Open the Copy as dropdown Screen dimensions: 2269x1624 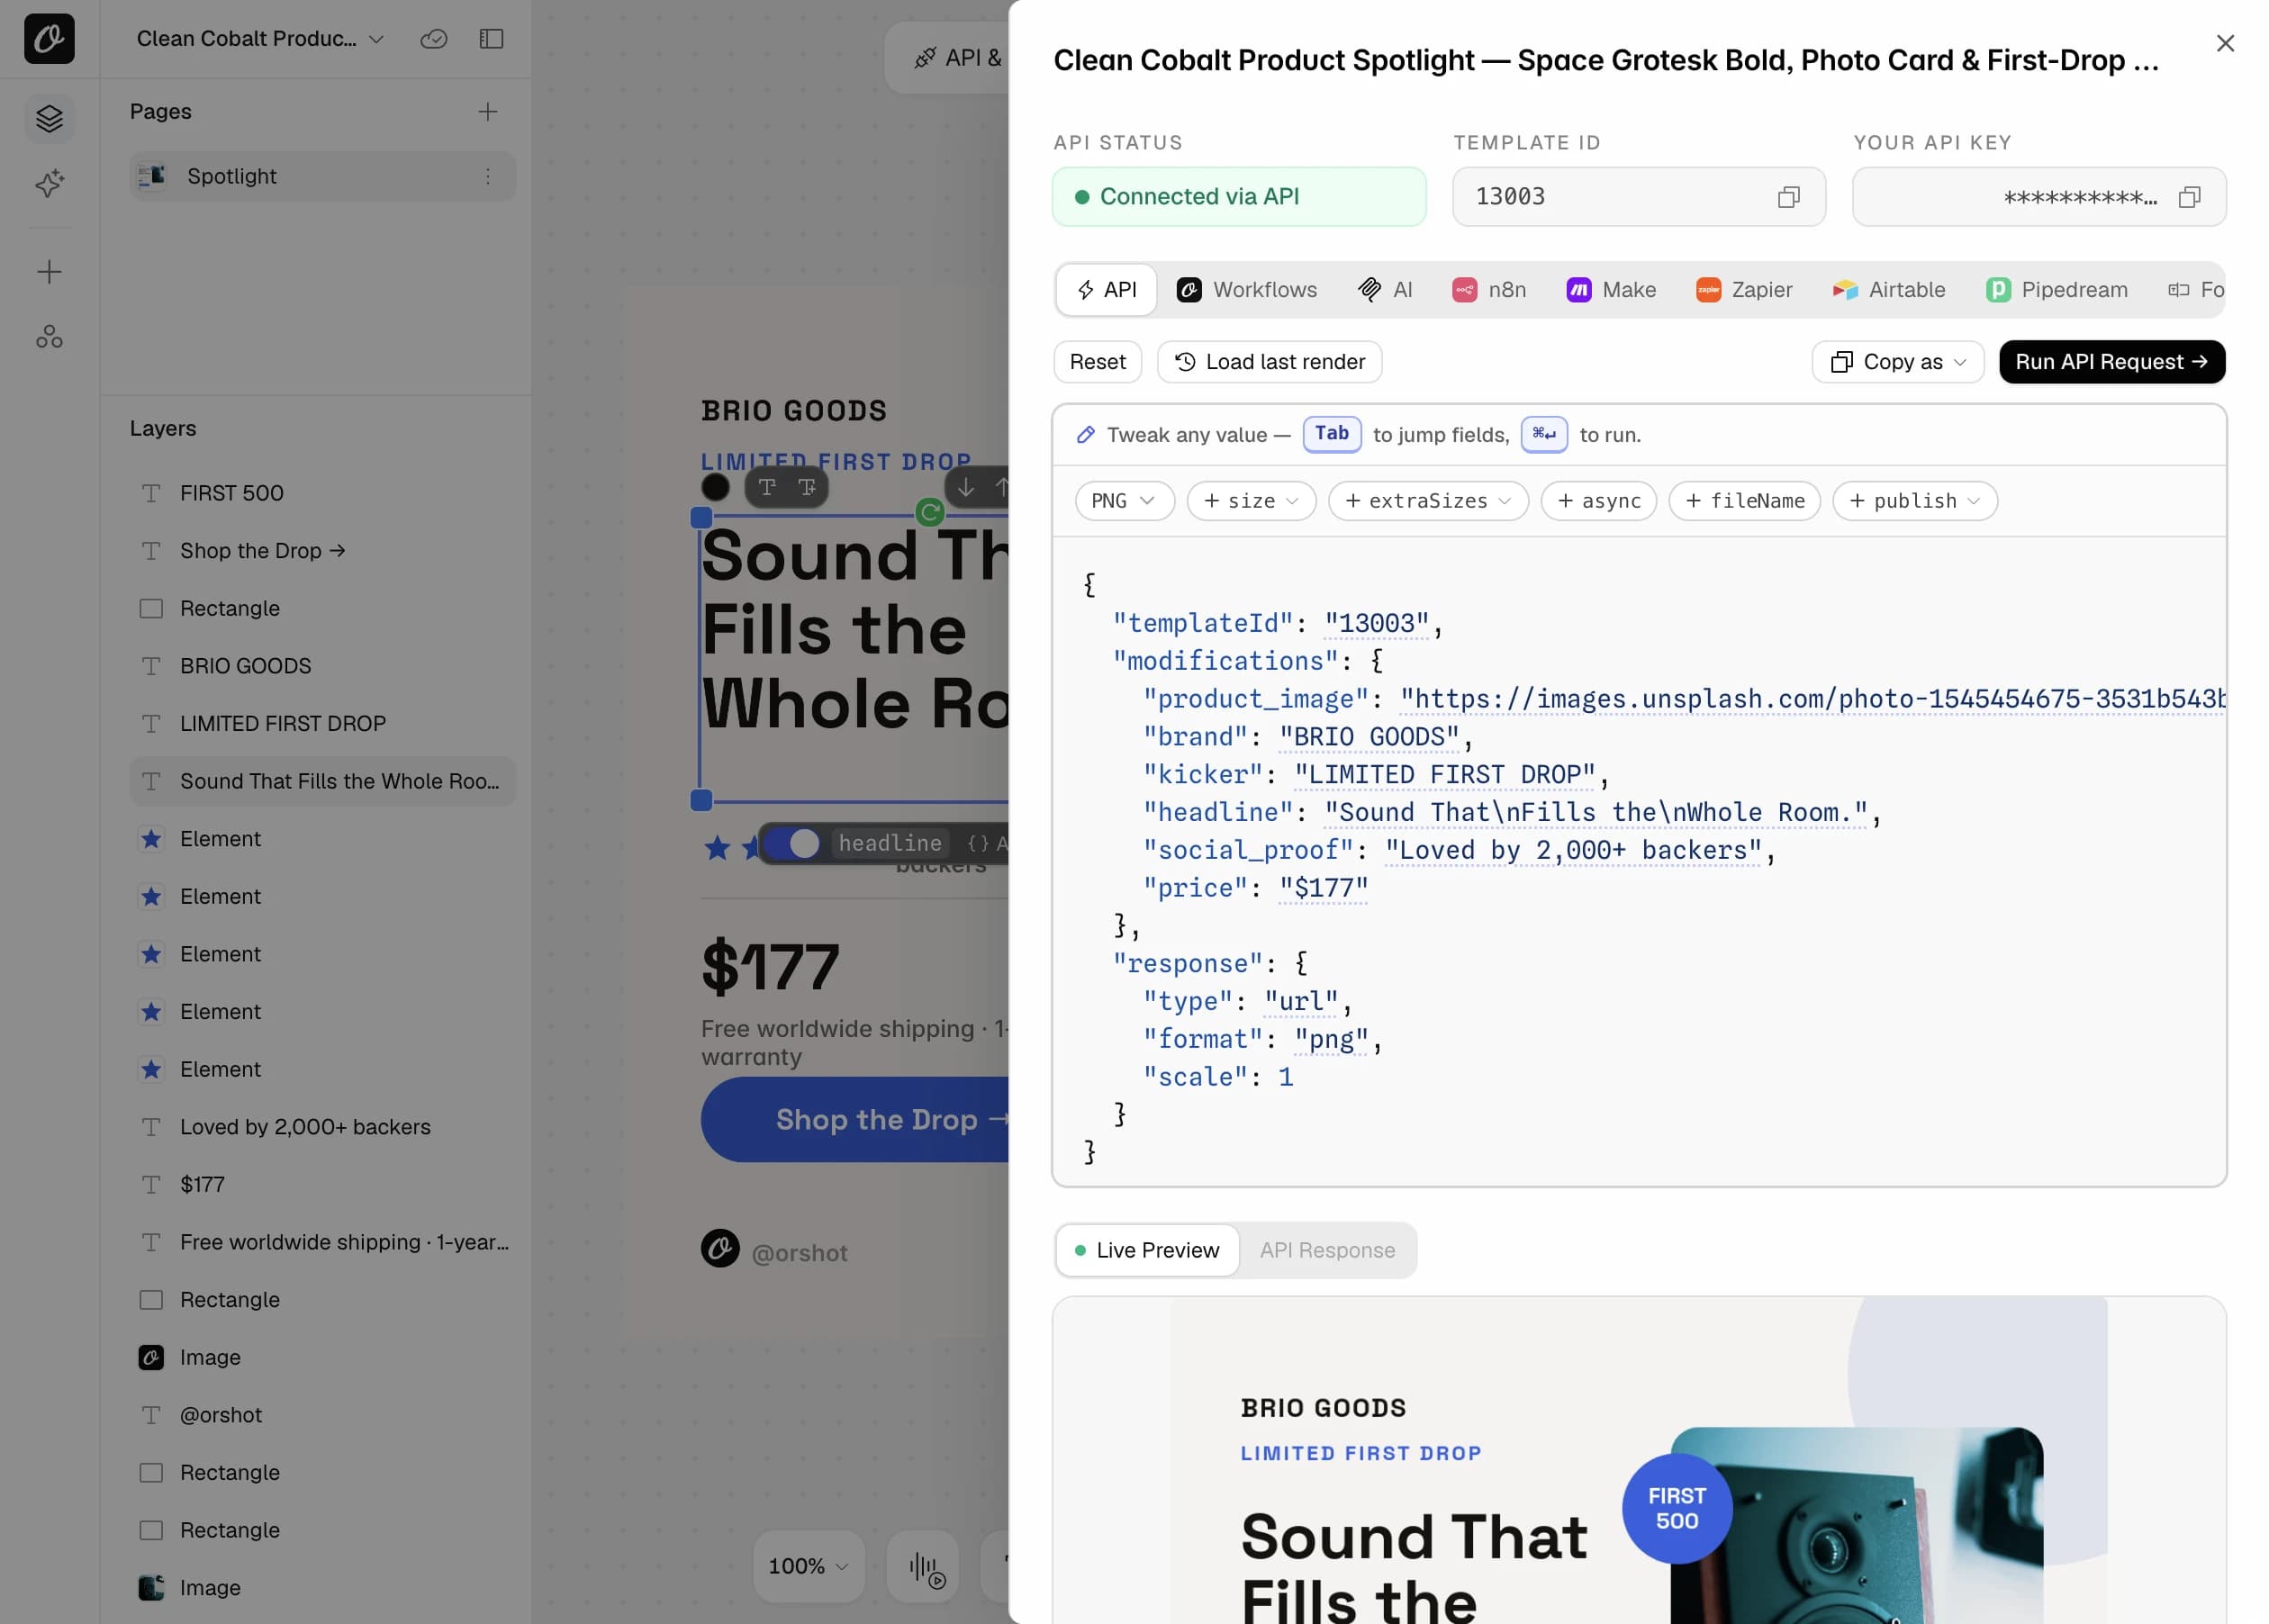click(x=1897, y=362)
